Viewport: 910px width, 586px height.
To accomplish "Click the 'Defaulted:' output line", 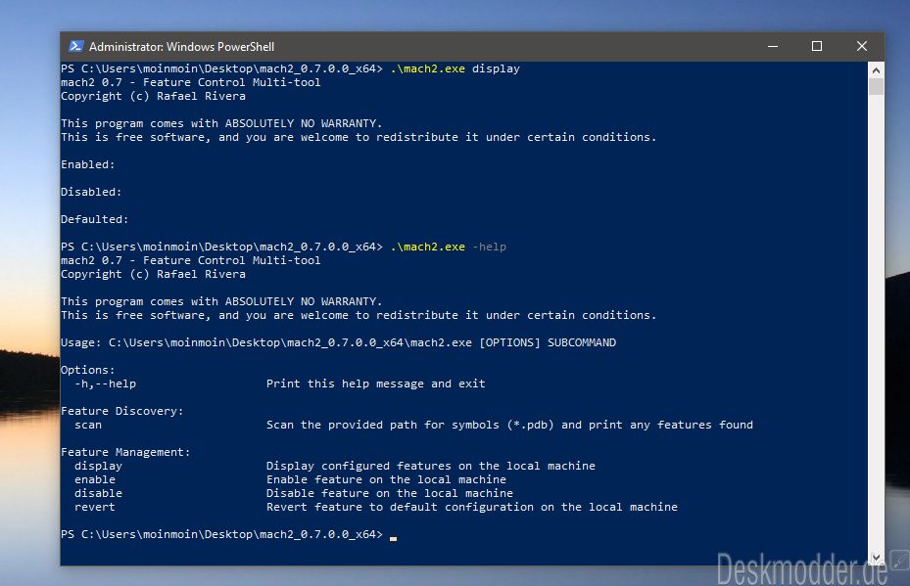I will (x=95, y=220).
